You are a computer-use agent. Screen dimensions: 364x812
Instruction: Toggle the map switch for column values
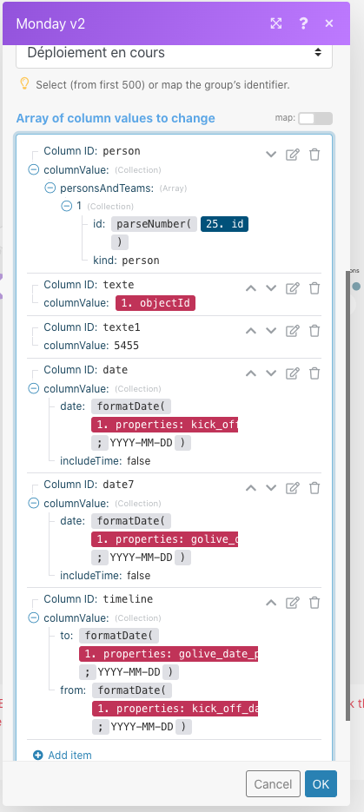tap(315, 118)
